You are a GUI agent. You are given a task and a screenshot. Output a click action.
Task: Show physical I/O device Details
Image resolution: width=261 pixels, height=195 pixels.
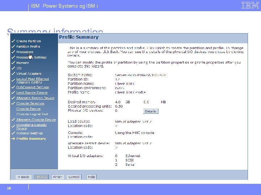click(150, 111)
